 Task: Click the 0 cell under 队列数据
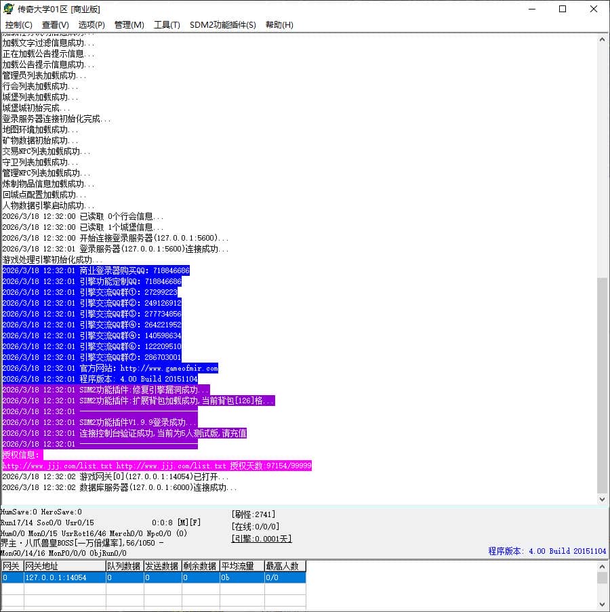click(125, 577)
